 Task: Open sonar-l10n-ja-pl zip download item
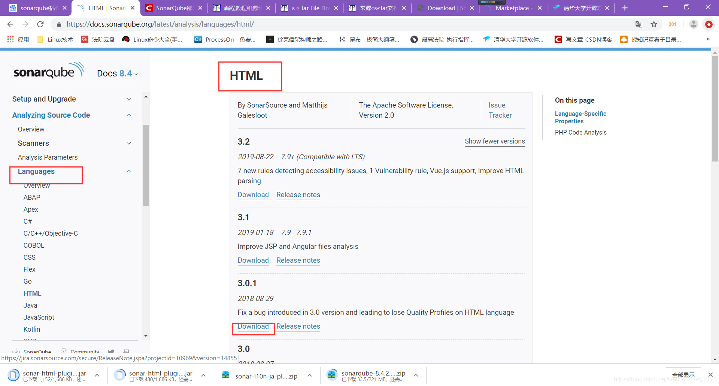(x=260, y=376)
